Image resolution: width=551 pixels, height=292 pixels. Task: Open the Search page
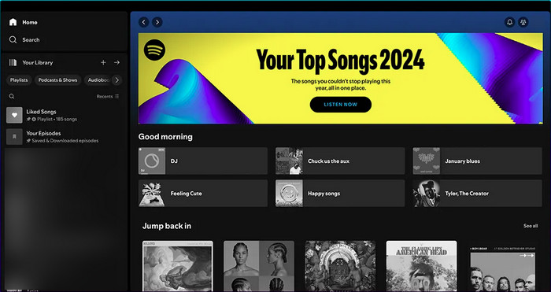click(24, 39)
